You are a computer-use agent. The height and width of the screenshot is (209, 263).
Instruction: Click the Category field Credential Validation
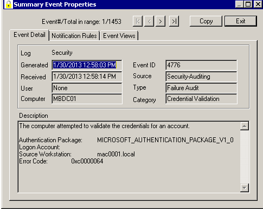(x=201, y=99)
